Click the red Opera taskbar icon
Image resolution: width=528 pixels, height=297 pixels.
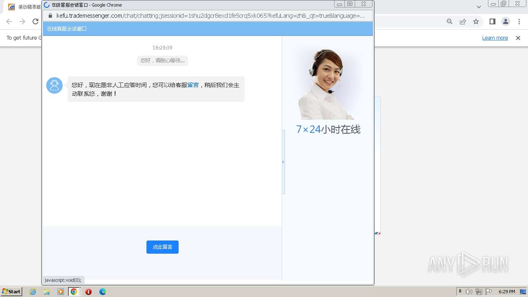pyautogui.click(x=88, y=292)
